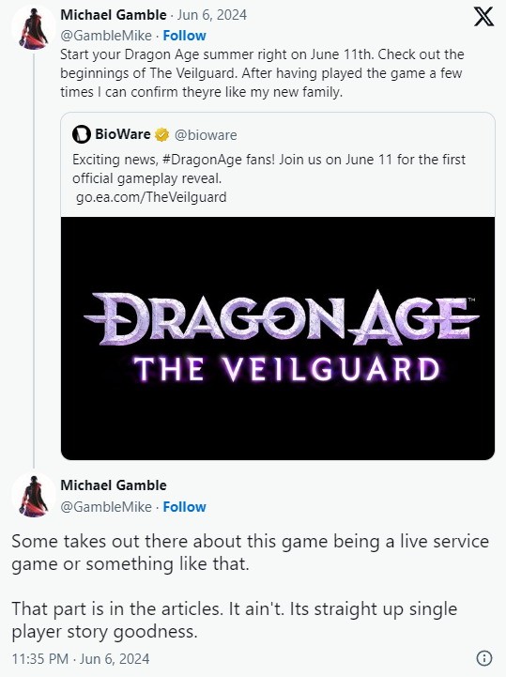Open the @GambleMike handle in the reply tweet
Screen dimensions: 506x677
pos(106,507)
